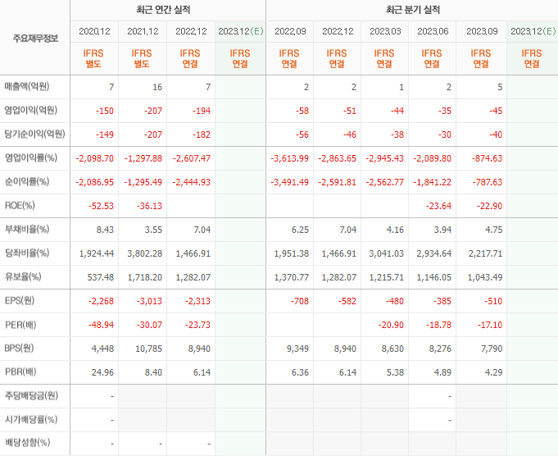Click the 최근 분기 실적 header
Screen dimensions: 558x456
click(413, 10)
